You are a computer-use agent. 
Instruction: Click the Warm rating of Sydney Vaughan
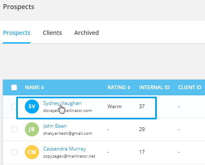[115, 107]
